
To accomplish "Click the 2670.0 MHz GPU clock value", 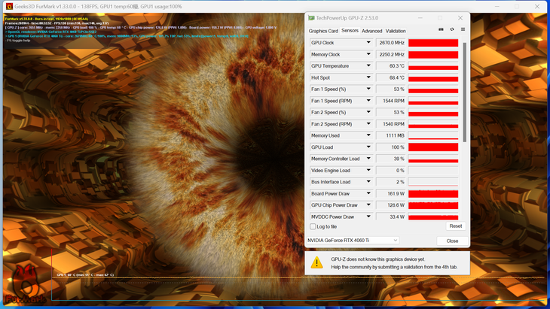I will [x=391, y=43].
